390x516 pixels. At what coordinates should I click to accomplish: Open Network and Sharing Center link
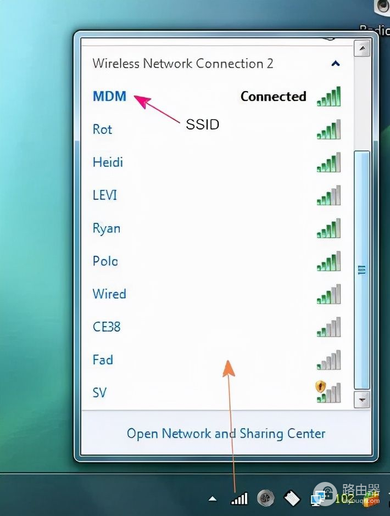pos(226,434)
